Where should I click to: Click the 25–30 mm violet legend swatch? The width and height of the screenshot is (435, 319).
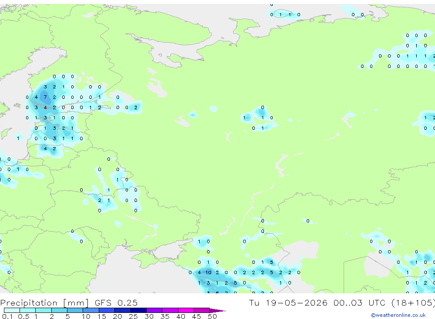pyautogui.click(x=138, y=310)
